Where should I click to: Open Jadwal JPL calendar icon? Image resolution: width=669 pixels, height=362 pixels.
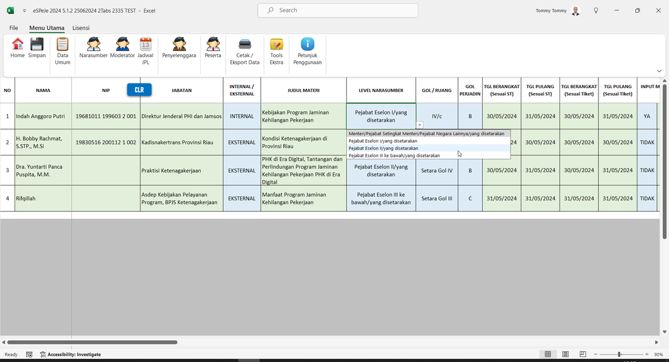pyautogui.click(x=145, y=44)
